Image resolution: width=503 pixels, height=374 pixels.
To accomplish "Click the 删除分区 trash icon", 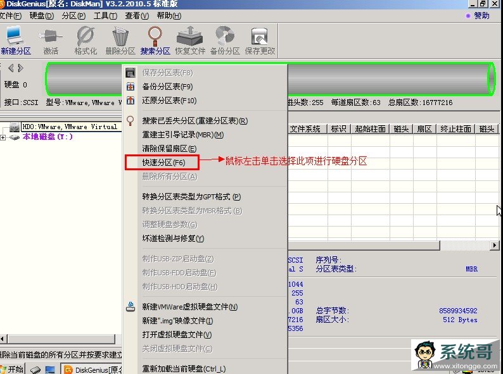I will coord(120,36).
